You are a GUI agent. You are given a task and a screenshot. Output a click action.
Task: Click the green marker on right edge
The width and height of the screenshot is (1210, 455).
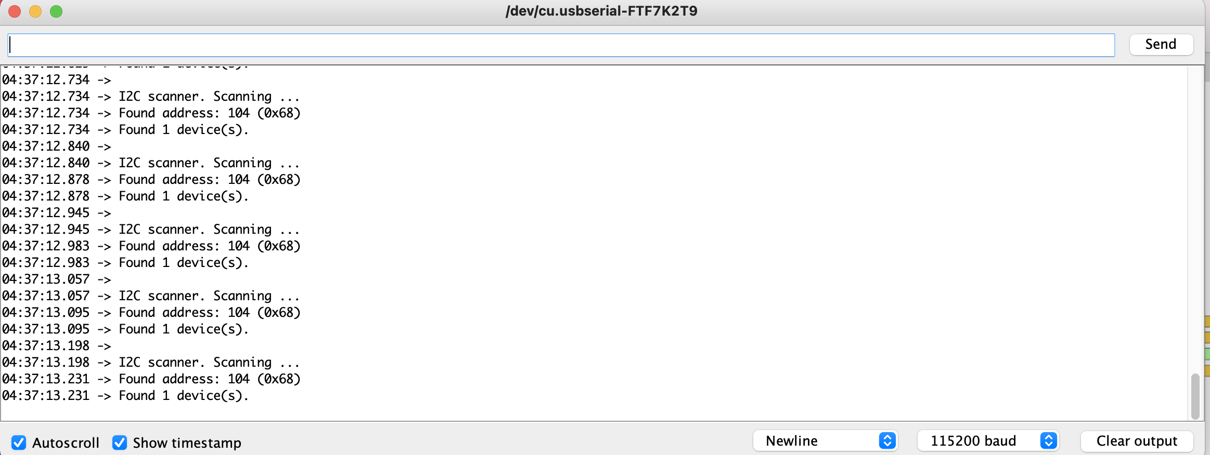(x=1207, y=354)
